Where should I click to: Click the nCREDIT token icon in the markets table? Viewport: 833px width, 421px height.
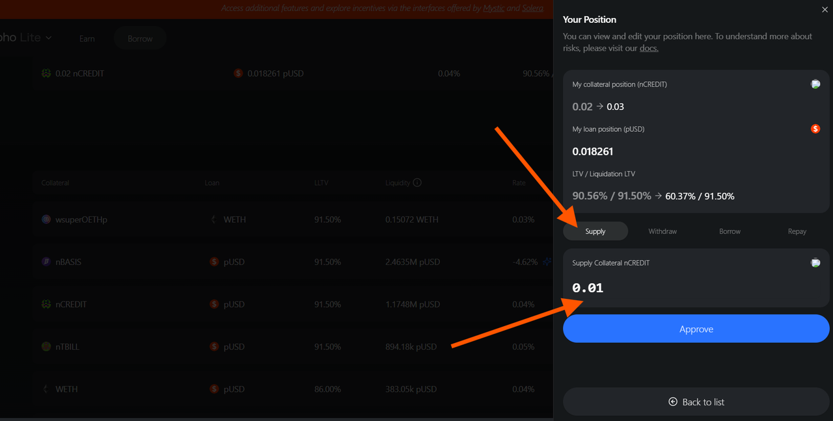(46, 304)
